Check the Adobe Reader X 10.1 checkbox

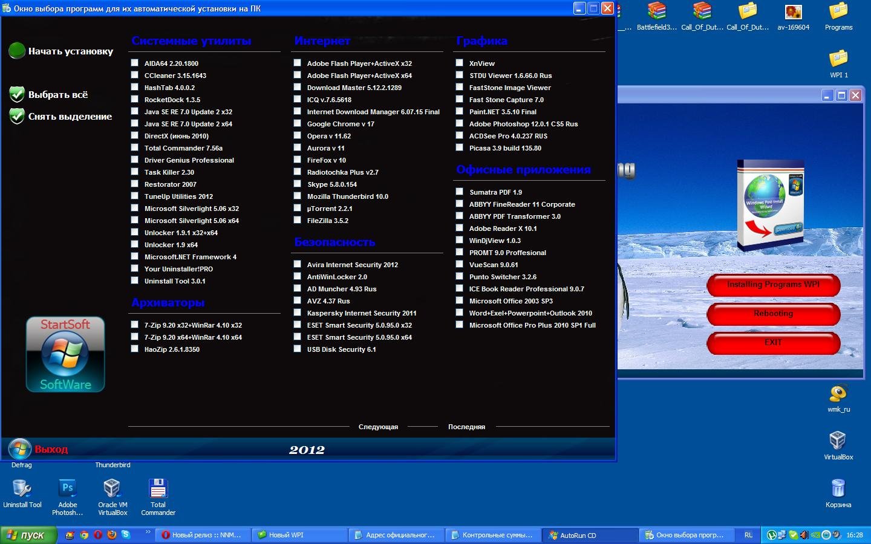(x=460, y=228)
